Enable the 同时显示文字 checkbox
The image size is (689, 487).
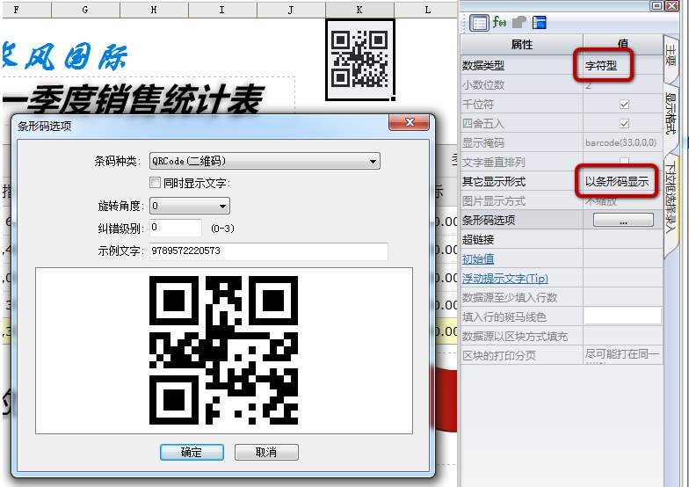click(x=155, y=183)
